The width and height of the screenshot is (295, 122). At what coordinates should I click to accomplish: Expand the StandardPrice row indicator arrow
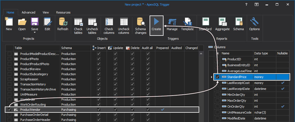pyautogui.click(x=212, y=77)
